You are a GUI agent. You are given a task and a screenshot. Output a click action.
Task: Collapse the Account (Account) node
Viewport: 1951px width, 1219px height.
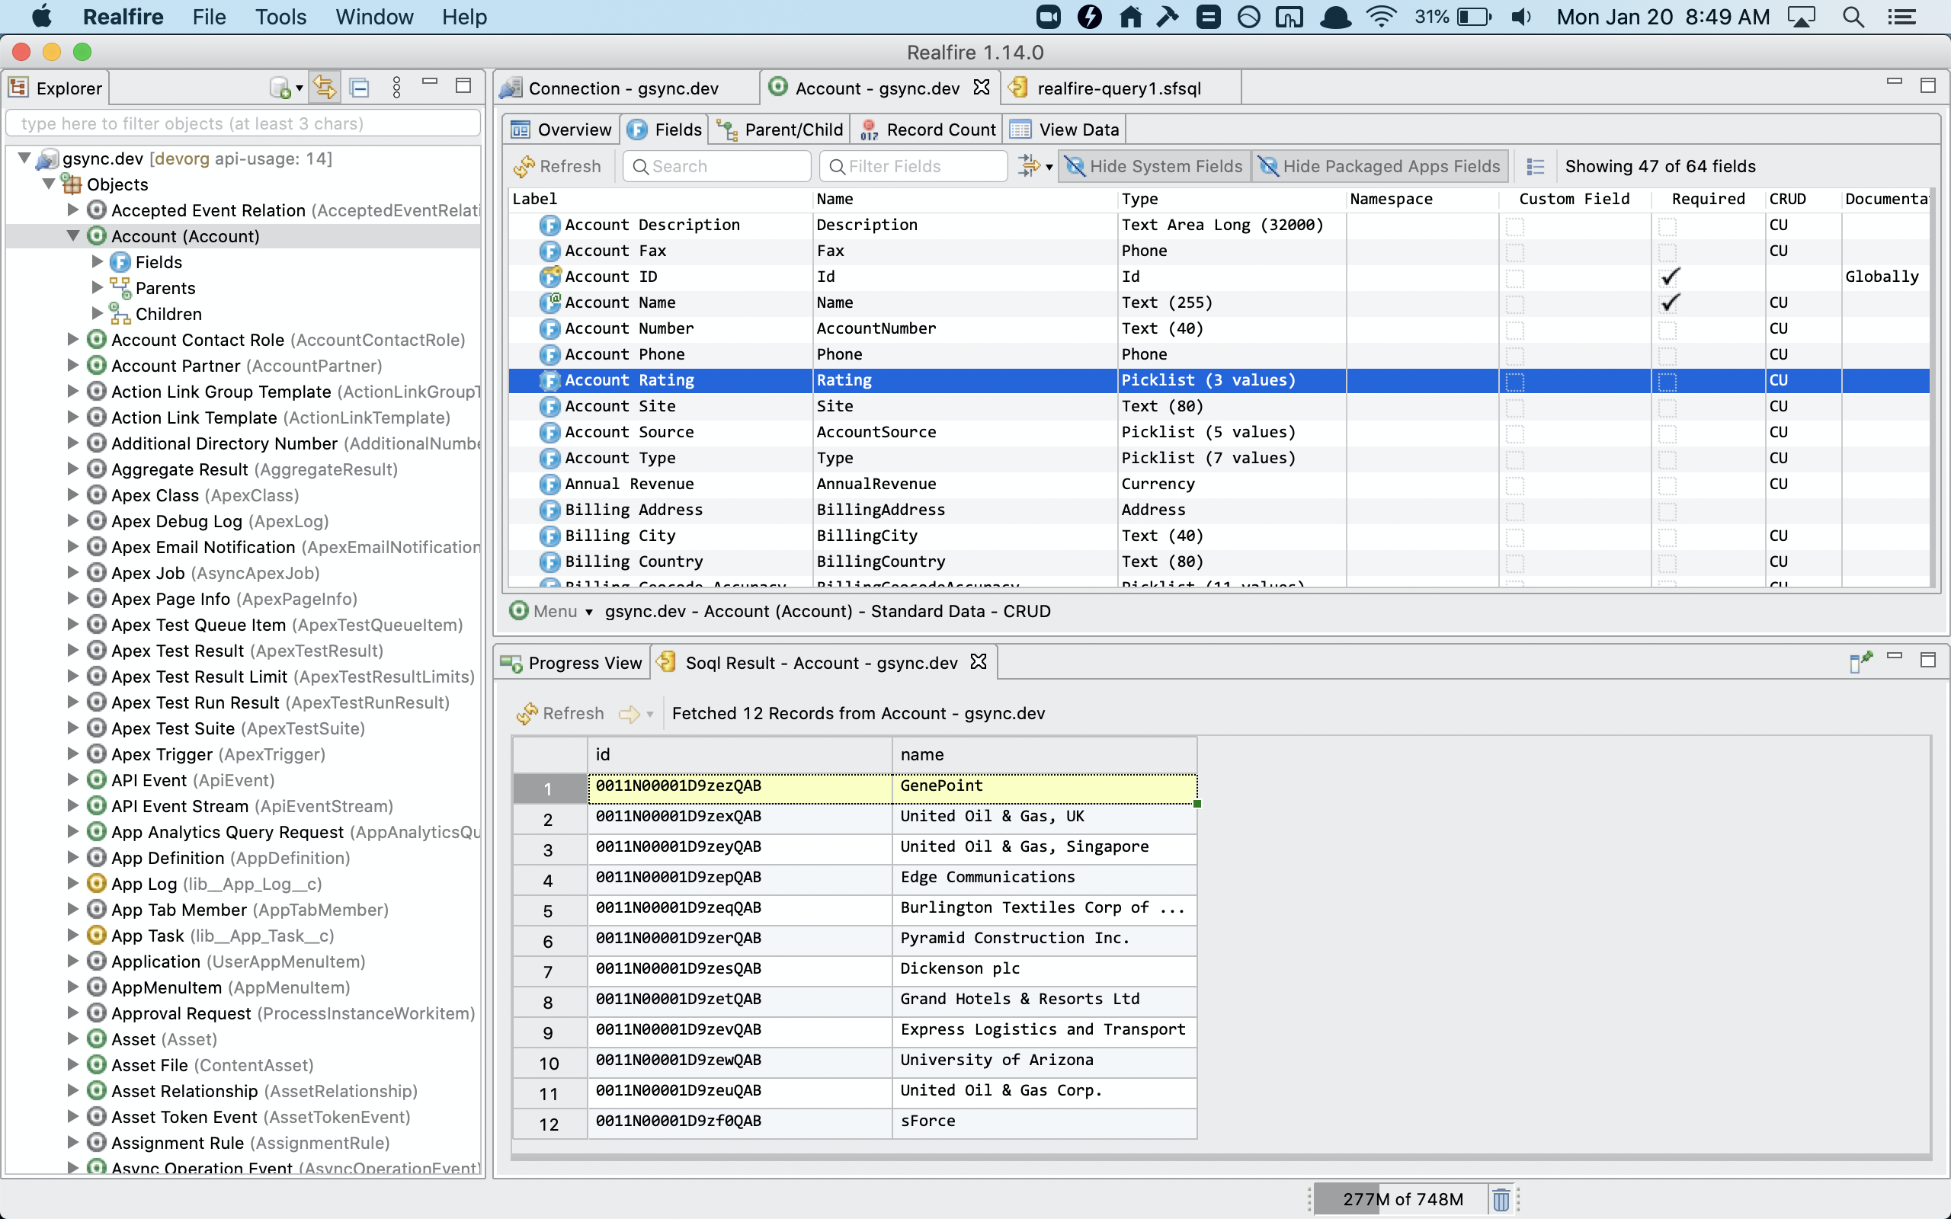(73, 235)
